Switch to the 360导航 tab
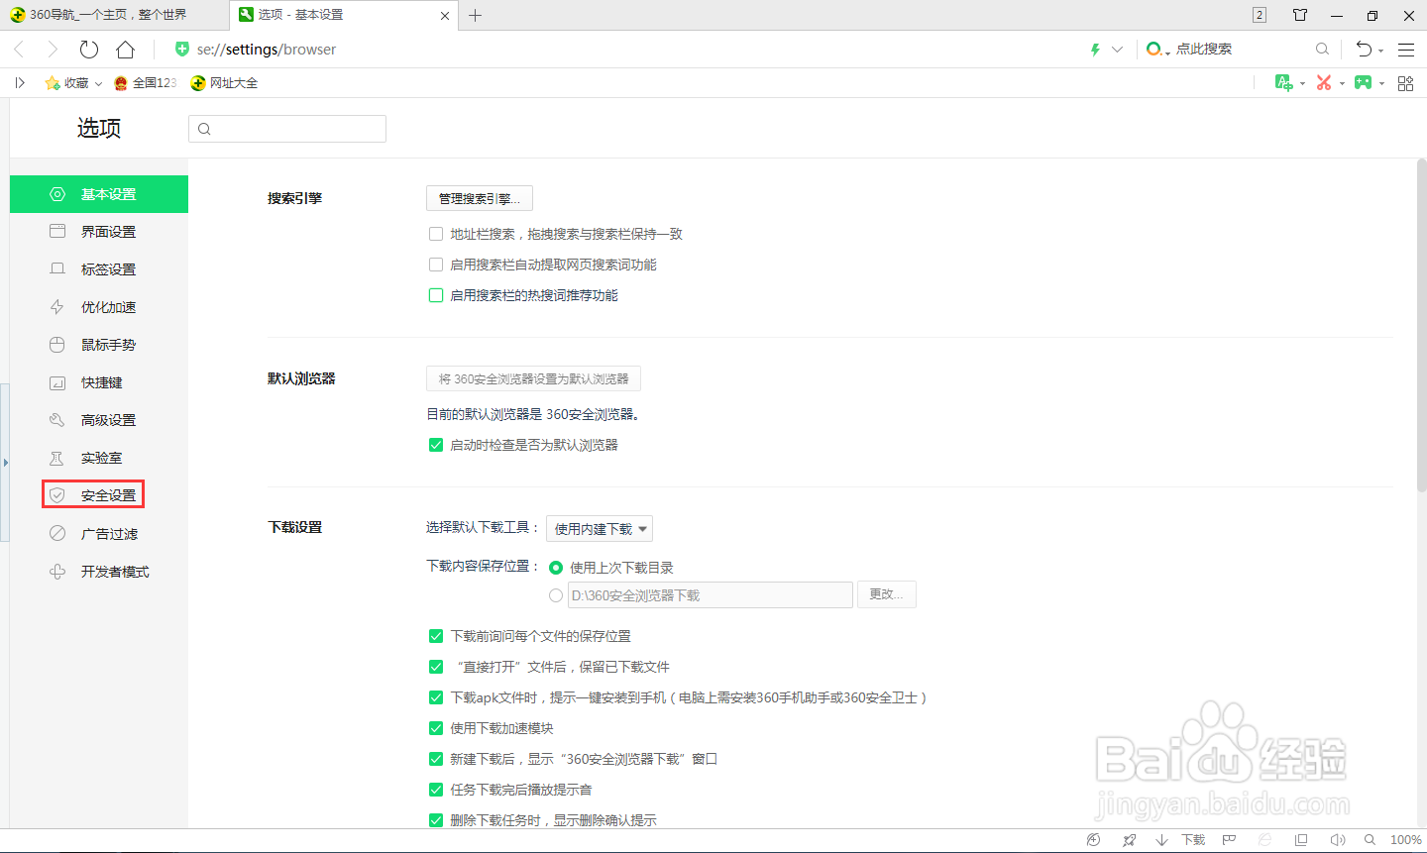Viewport: 1427px width, 853px height. pos(114,15)
